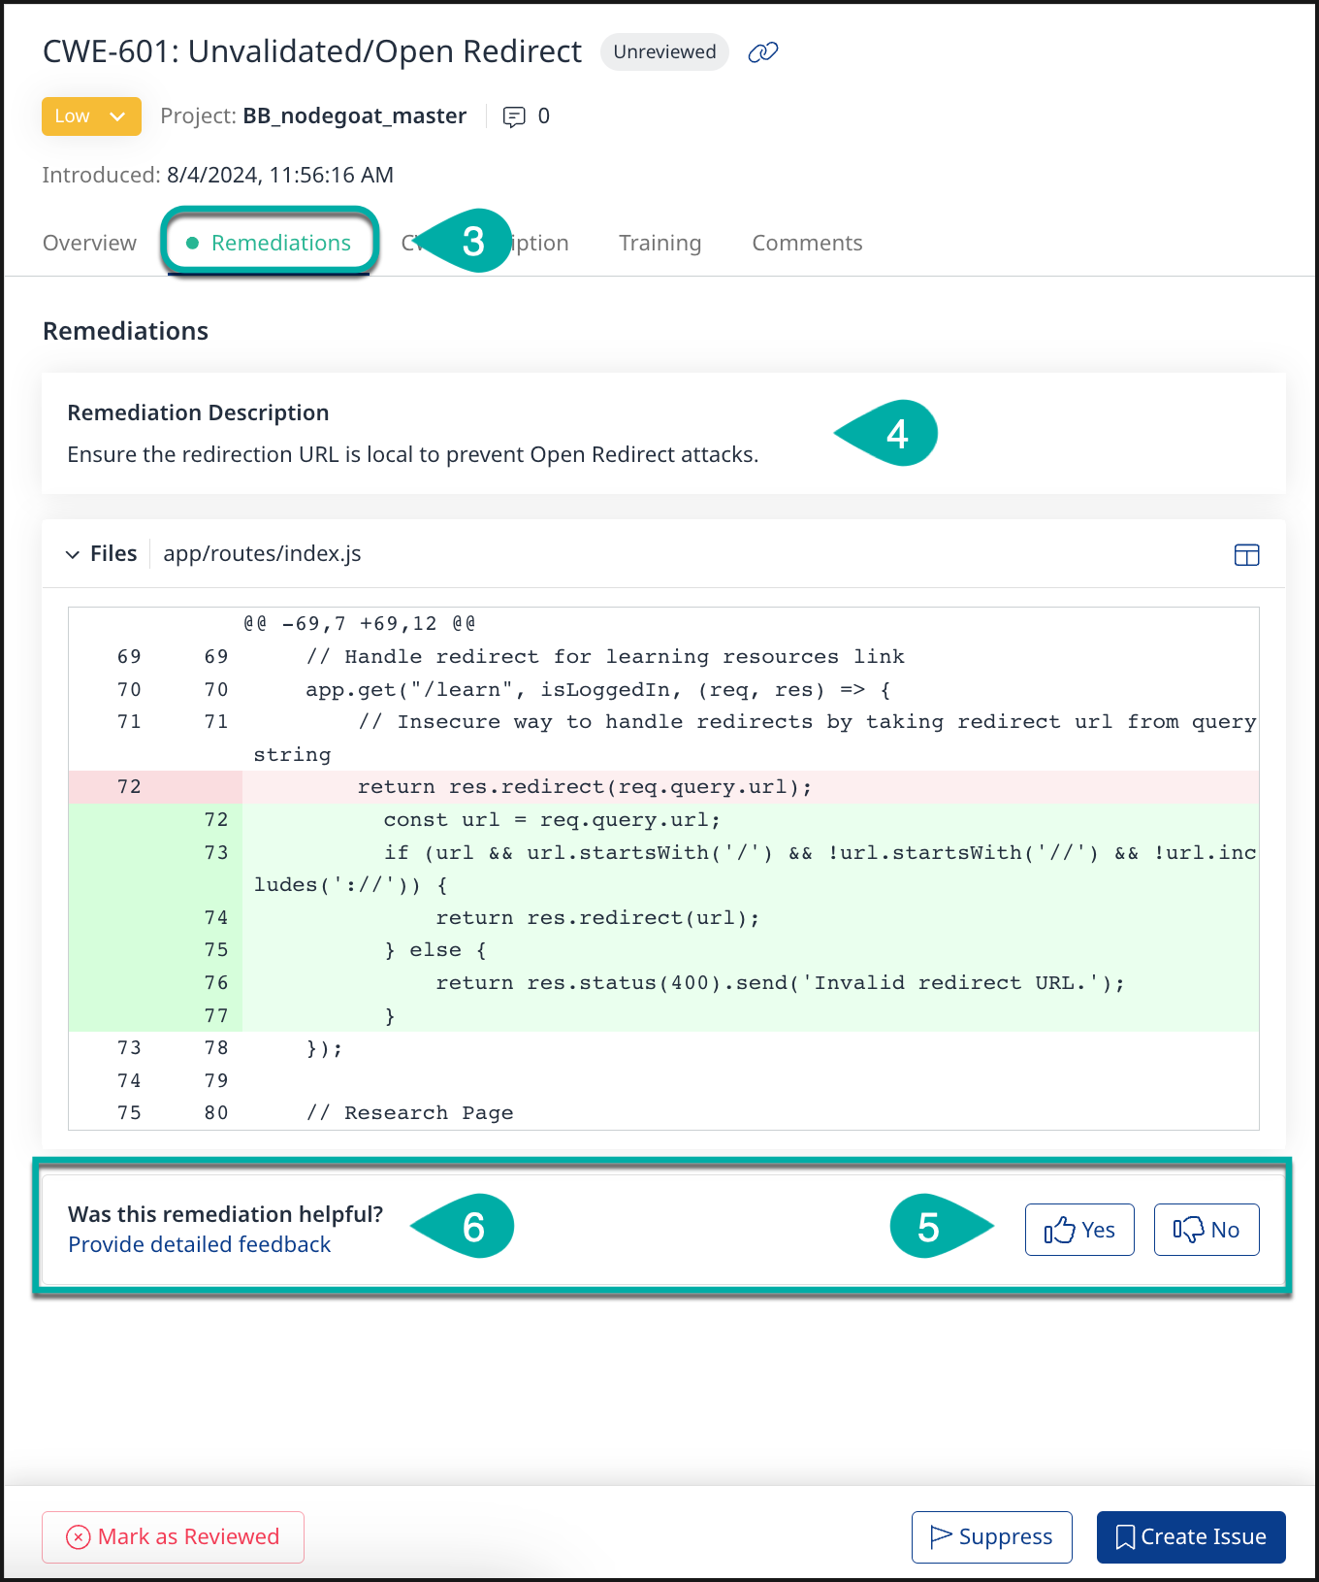Screen dimensions: 1319x1582
Task: Toggle split diff view layout icon
Action: [x=1246, y=555]
